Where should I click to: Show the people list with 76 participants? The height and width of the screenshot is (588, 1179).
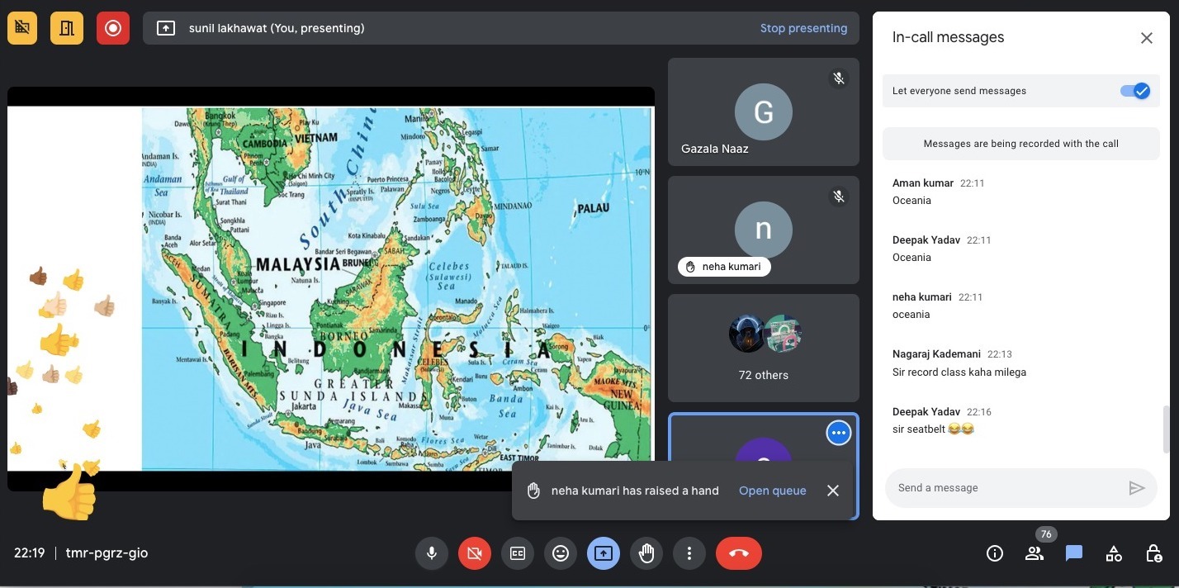[1035, 553]
